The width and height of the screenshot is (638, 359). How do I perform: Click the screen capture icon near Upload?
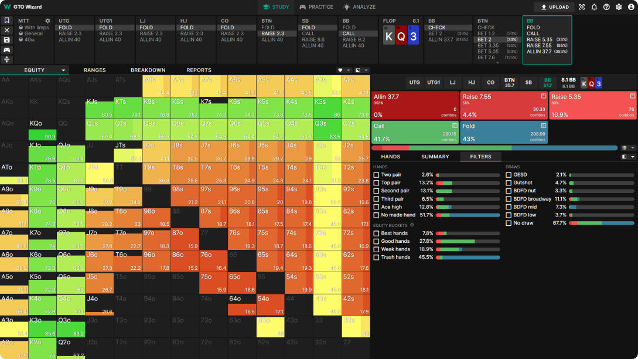point(582,7)
